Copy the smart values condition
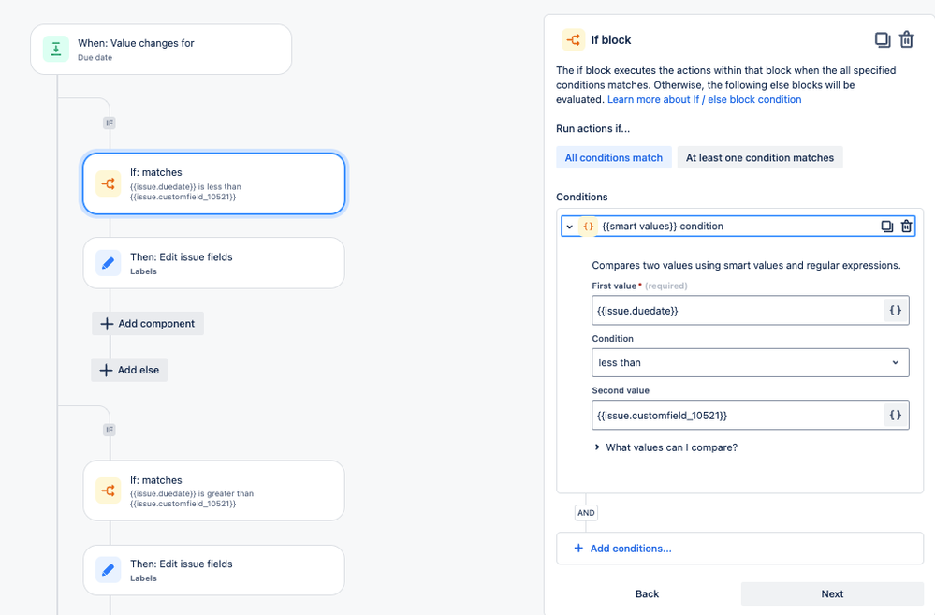 tap(886, 227)
